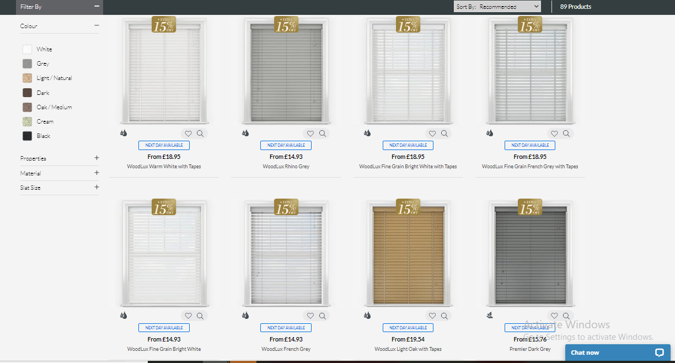Open WoodLux Light Oak with Tapes blind image
675x363 pixels.
click(408, 254)
